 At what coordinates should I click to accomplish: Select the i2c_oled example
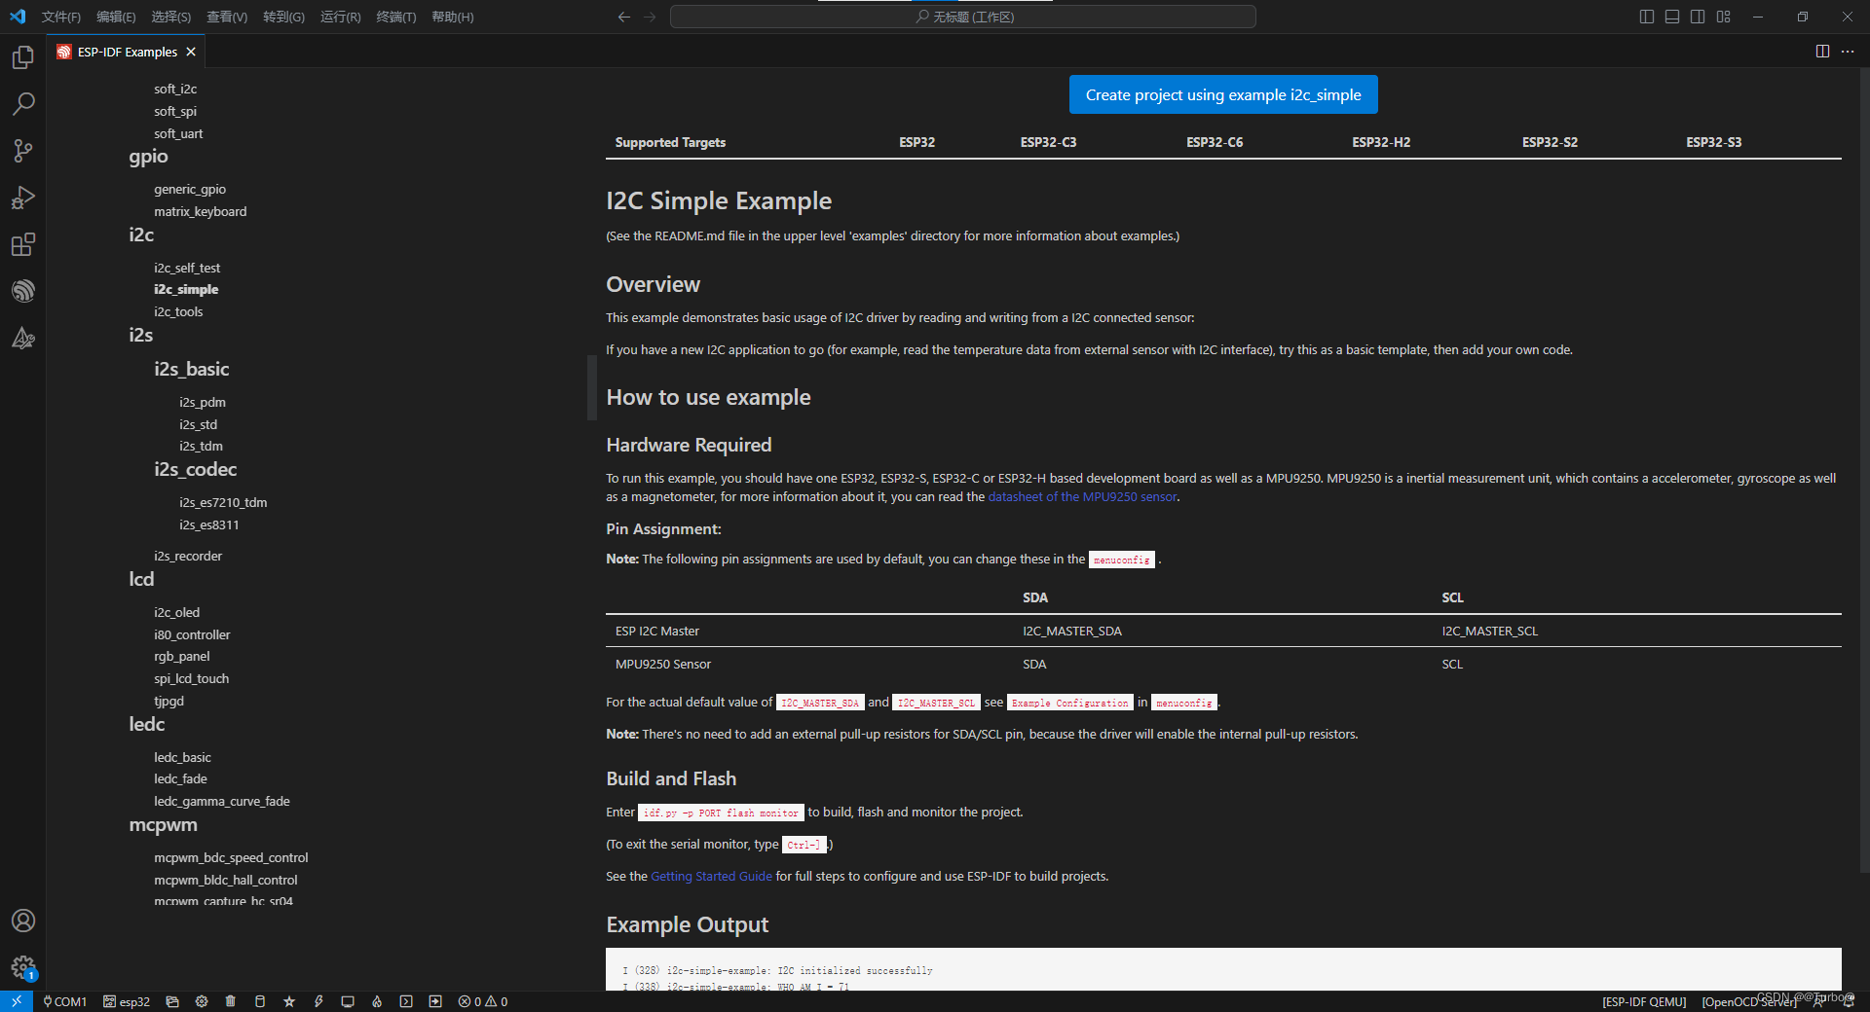pyautogui.click(x=176, y=613)
